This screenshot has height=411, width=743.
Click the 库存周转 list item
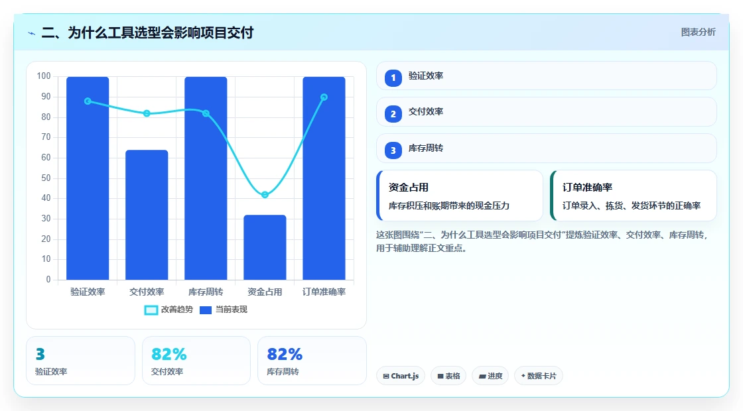(x=547, y=148)
